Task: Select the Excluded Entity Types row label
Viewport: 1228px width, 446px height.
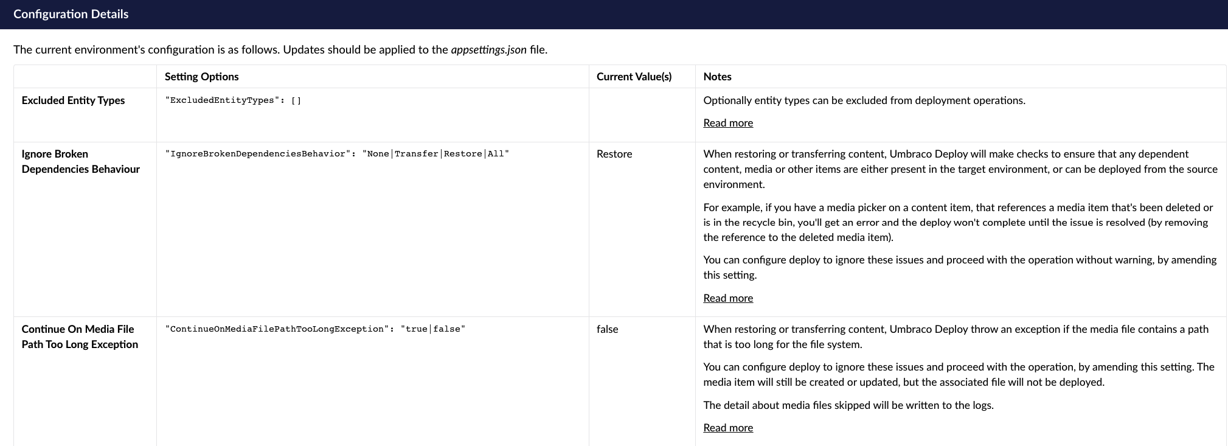Action: (73, 100)
